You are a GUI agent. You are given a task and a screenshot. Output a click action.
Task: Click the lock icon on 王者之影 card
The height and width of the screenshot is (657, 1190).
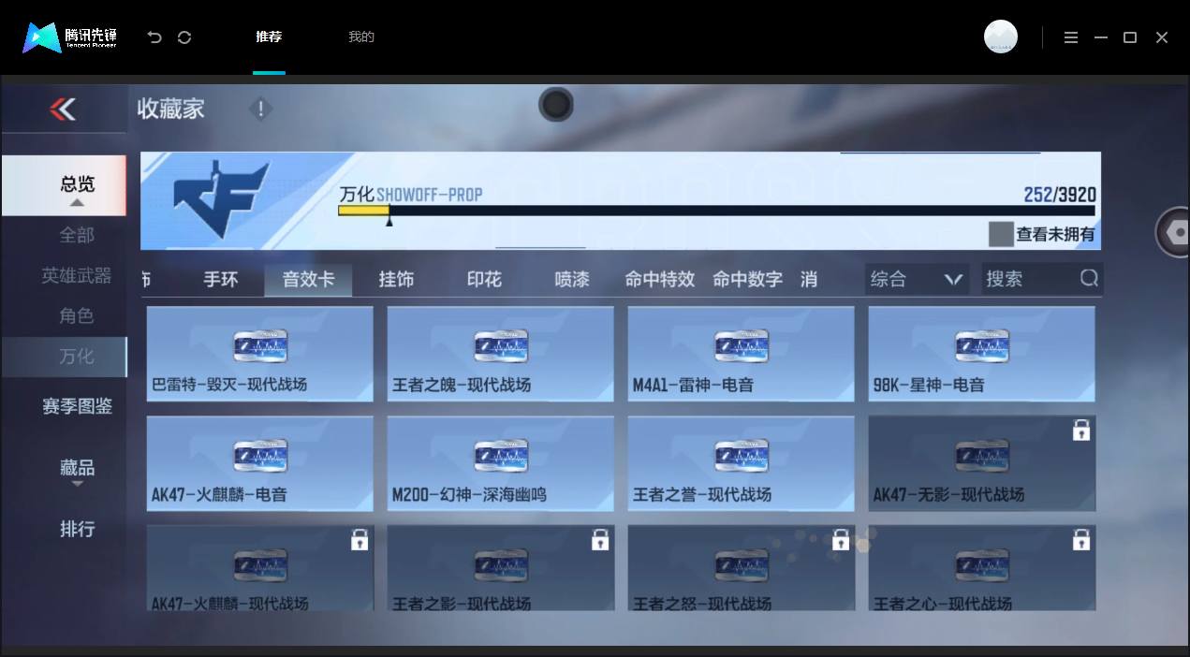(600, 540)
